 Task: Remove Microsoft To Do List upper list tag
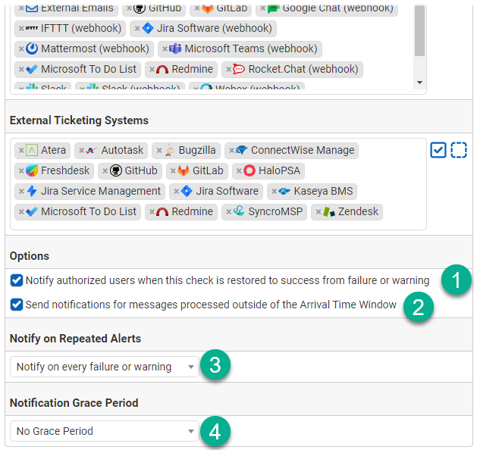pyautogui.click(x=21, y=70)
